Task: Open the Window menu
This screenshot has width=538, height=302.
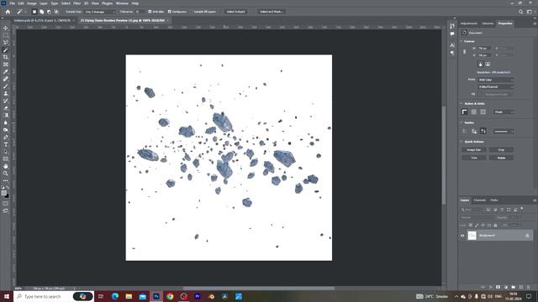Action: point(122,3)
